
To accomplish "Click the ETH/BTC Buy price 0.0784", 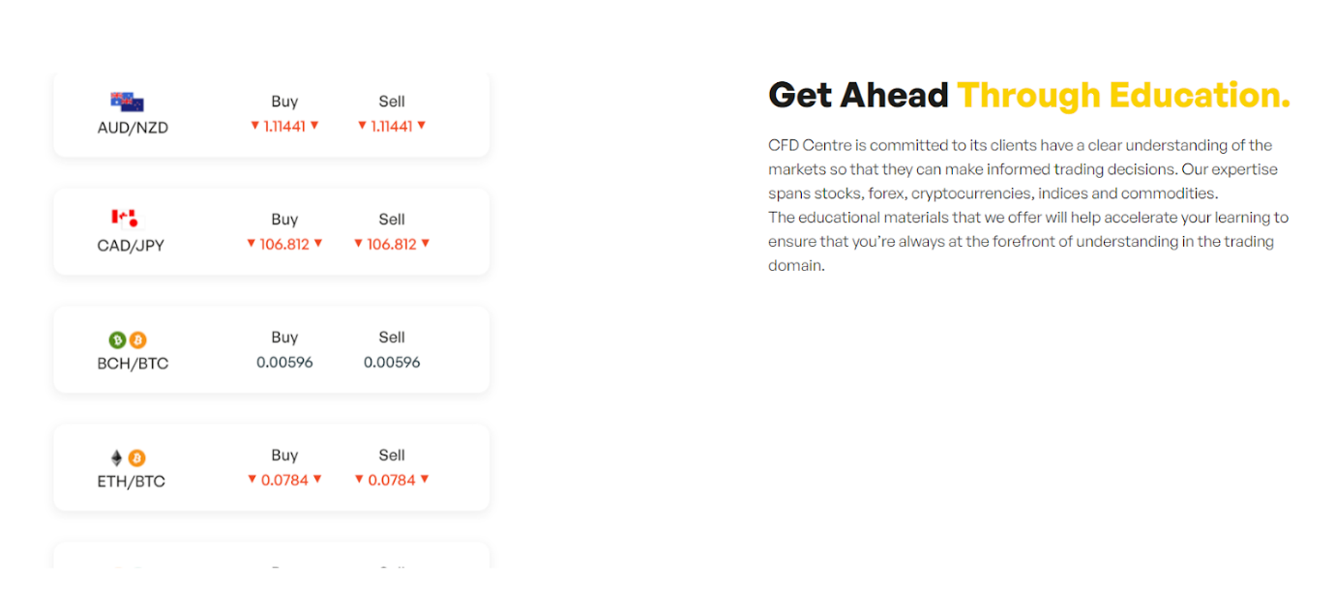I will click(284, 480).
